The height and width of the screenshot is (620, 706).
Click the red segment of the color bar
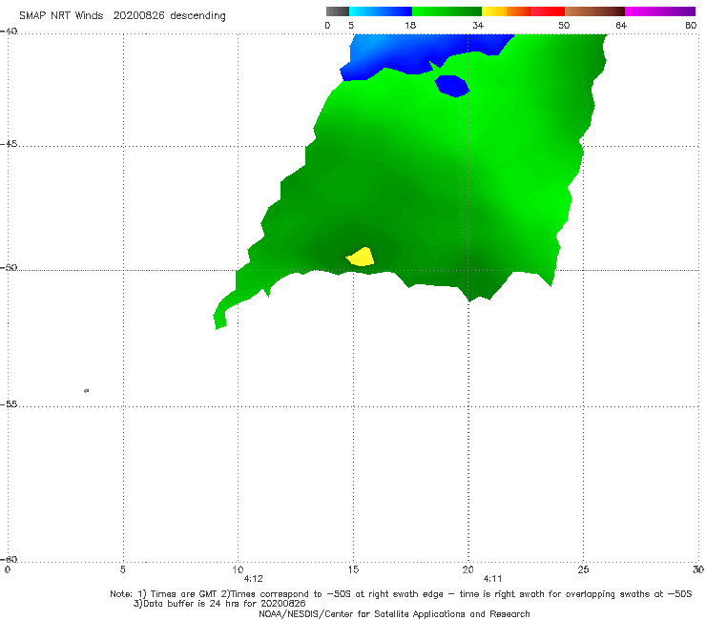pyautogui.click(x=548, y=11)
